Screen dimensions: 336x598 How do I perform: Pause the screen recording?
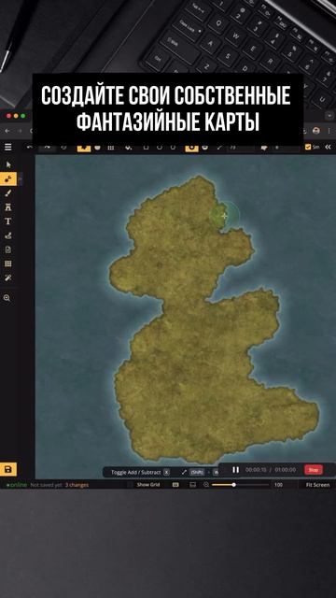point(236,470)
